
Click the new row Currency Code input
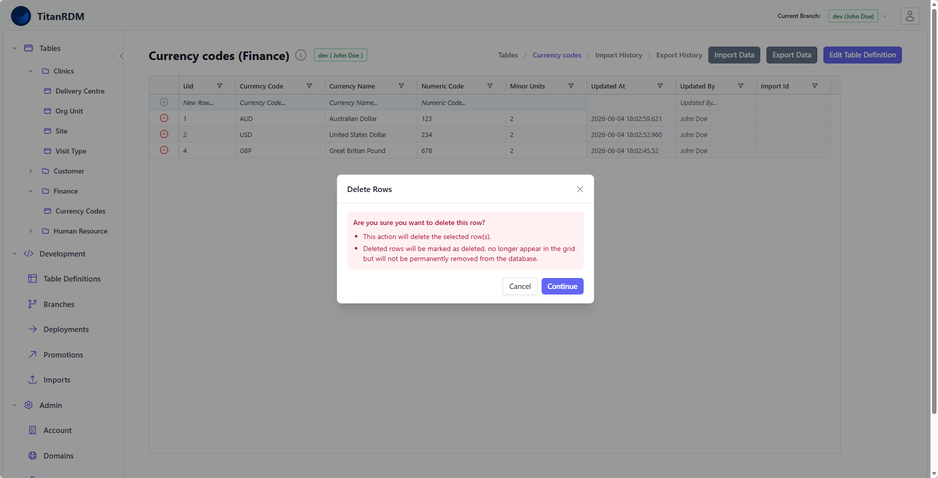(280, 102)
